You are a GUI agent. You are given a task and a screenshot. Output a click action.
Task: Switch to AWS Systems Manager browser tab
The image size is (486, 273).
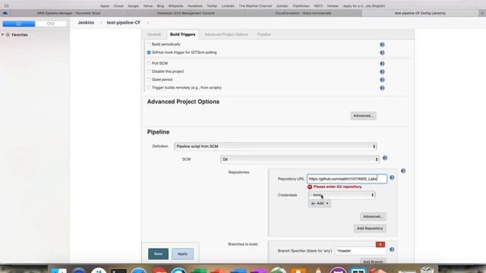68,14
